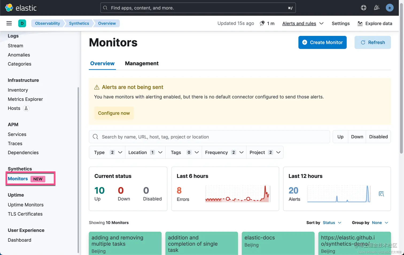404x255 pixels.
Task: Click the technical preview beaker beside Hosts
Action: 26,108
